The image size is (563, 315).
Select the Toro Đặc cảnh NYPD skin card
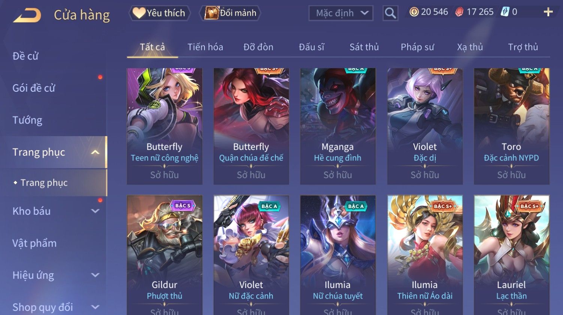[x=511, y=126]
